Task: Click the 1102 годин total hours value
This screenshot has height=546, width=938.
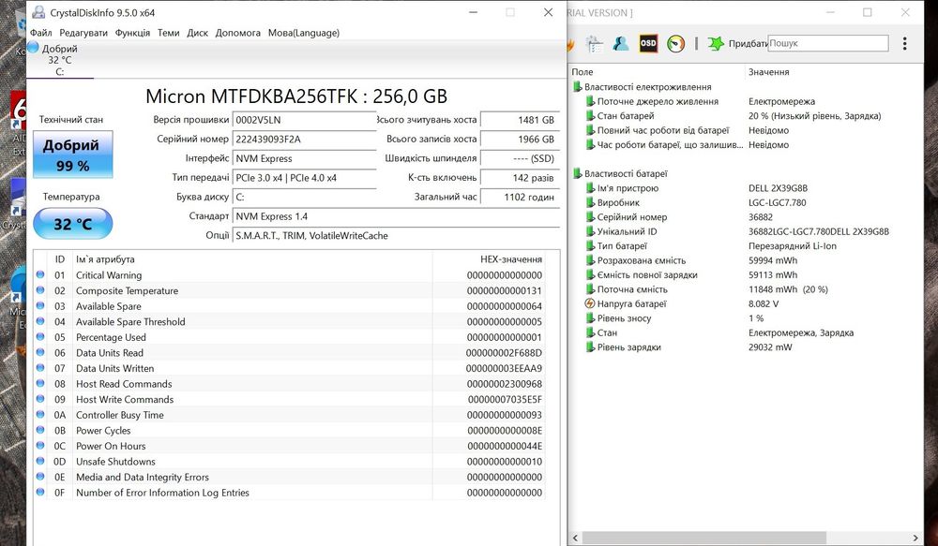Action: 520,197
